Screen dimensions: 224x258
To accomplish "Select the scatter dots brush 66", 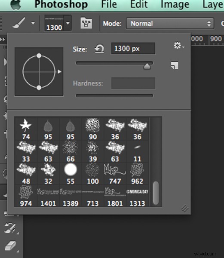I will 71,151.
